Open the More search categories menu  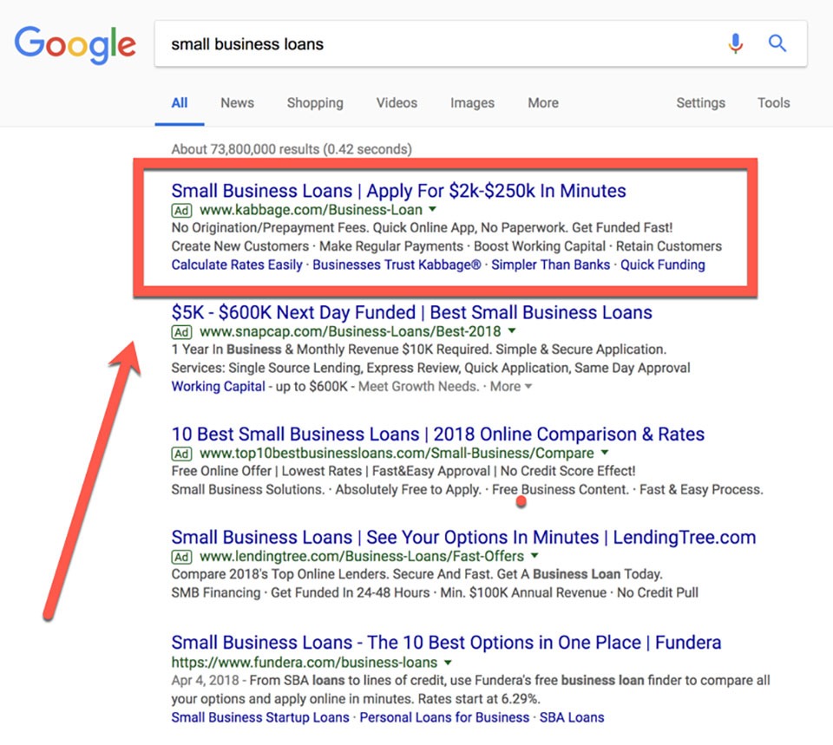543,102
